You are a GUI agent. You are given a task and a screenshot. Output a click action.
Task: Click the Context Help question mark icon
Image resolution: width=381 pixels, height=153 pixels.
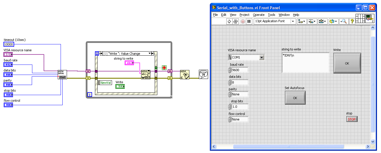[352, 21]
